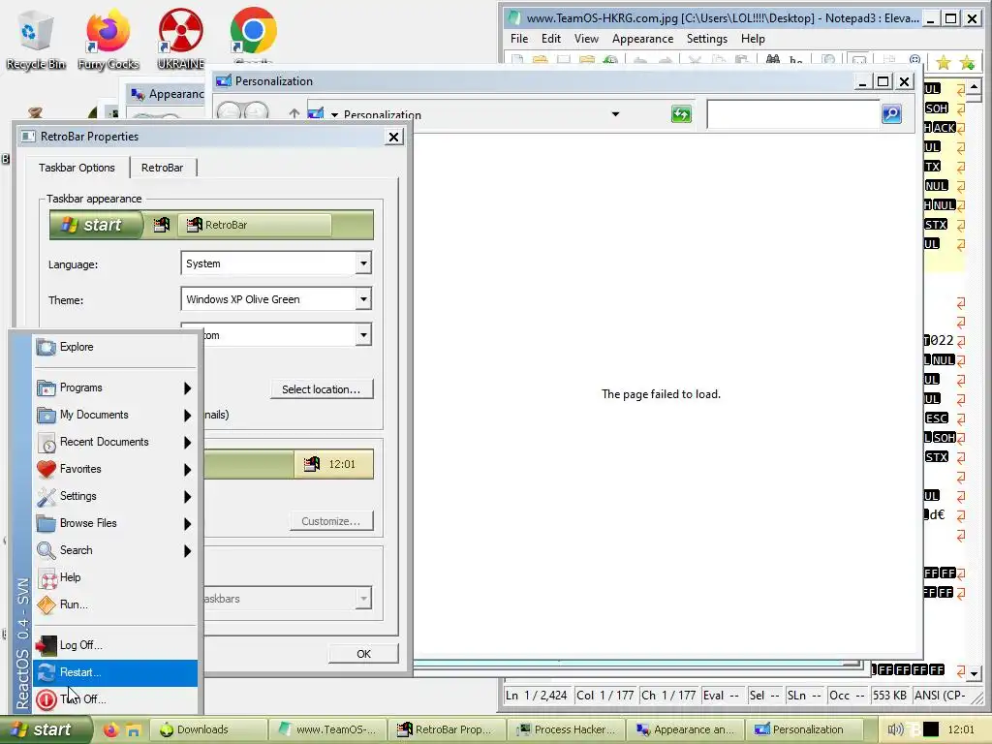Image resolution: width=992 pixels, height=744 pixels.
Task: Switch to the Taskbar Options tab
Action: click(x=77, y=168)
